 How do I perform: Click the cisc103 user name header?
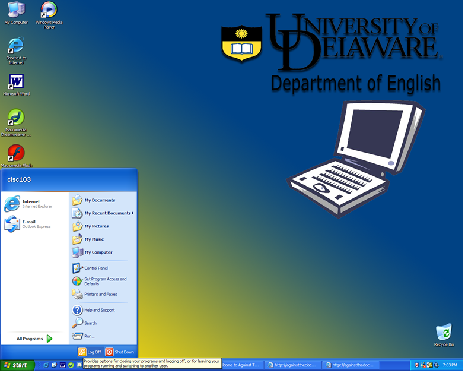[19, 179]
